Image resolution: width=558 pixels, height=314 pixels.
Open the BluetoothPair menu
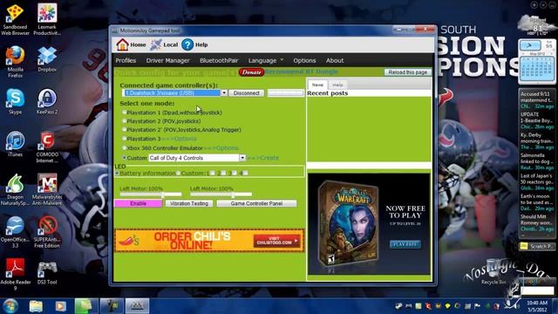click(219, 60)
